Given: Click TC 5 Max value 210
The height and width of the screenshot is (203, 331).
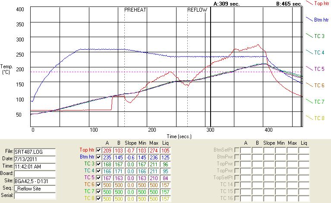Looking at the screenshot, I should tap(154, 178).
